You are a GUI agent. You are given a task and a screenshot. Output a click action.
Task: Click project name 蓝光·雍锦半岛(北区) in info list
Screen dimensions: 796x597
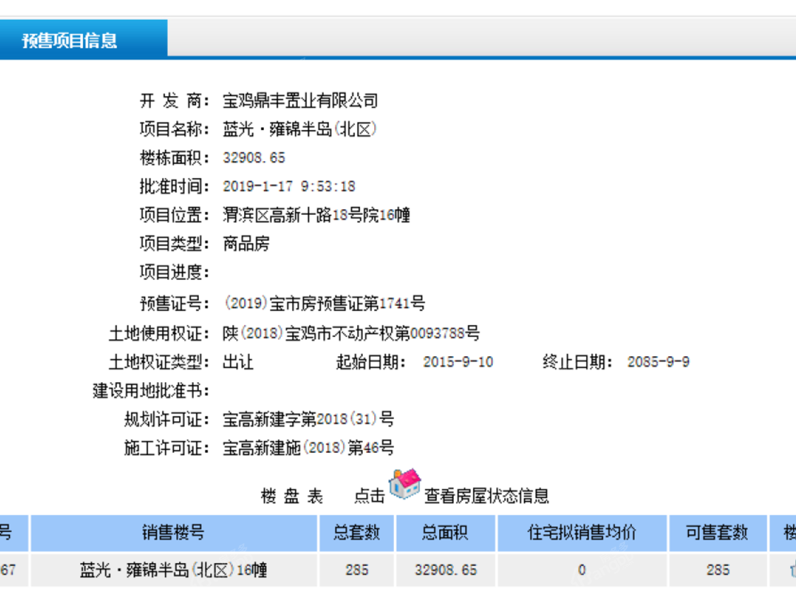tap(300, 129)
